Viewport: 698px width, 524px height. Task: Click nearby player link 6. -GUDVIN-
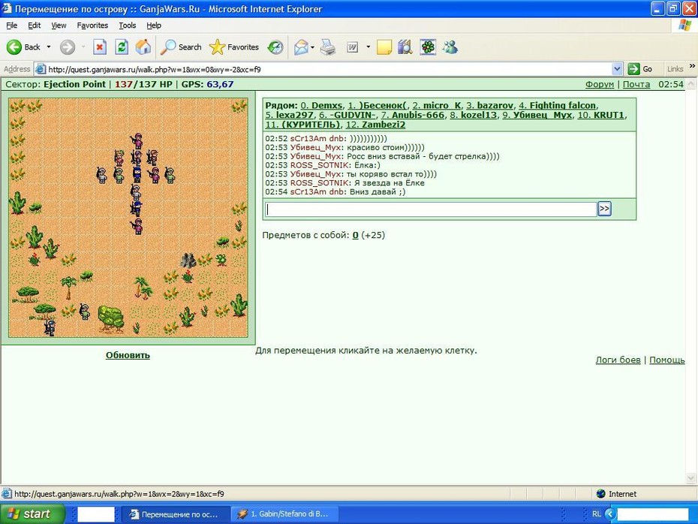[347, 115]
